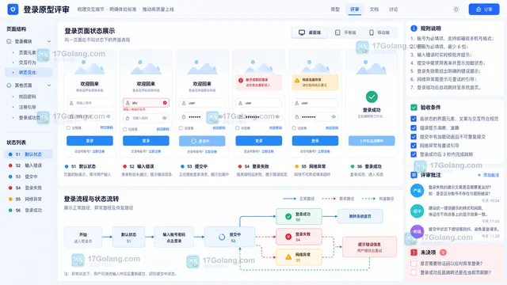Click the warning triangle in S5 card banner
The width and height of the screenshot is (507, 285).
tap(297, 80)
